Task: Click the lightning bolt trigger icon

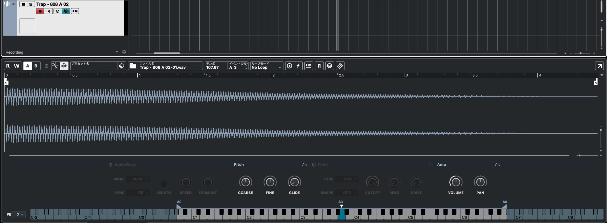Action: [298, 66]
